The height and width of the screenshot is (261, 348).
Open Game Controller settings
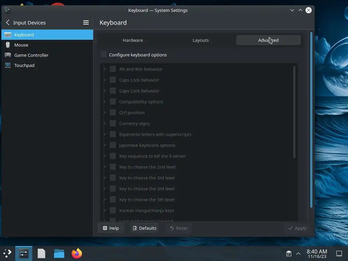click(47, 55)
